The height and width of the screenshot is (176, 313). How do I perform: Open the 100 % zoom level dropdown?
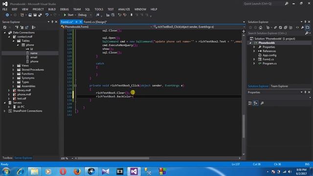click(72, 158)
